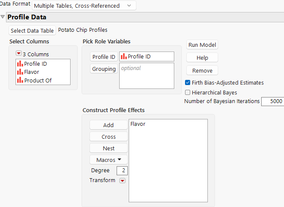Screen dimensions: 284x207
Task: Open the Macros dropdown menu
Action: (x=108, y=160)
